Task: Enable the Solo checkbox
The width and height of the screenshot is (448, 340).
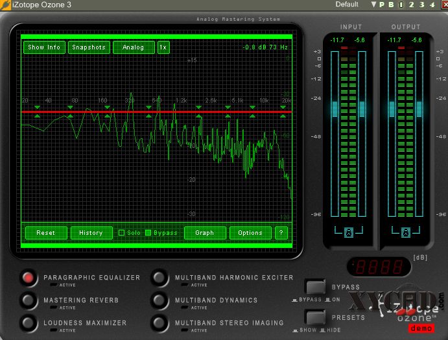Action: pos(121,233)
